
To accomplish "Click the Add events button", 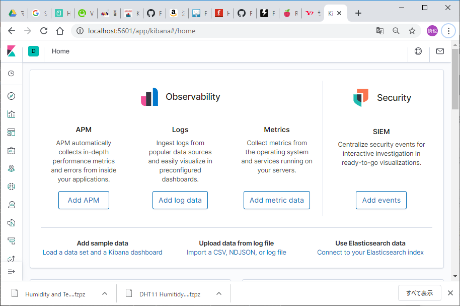I will point(381,200).
